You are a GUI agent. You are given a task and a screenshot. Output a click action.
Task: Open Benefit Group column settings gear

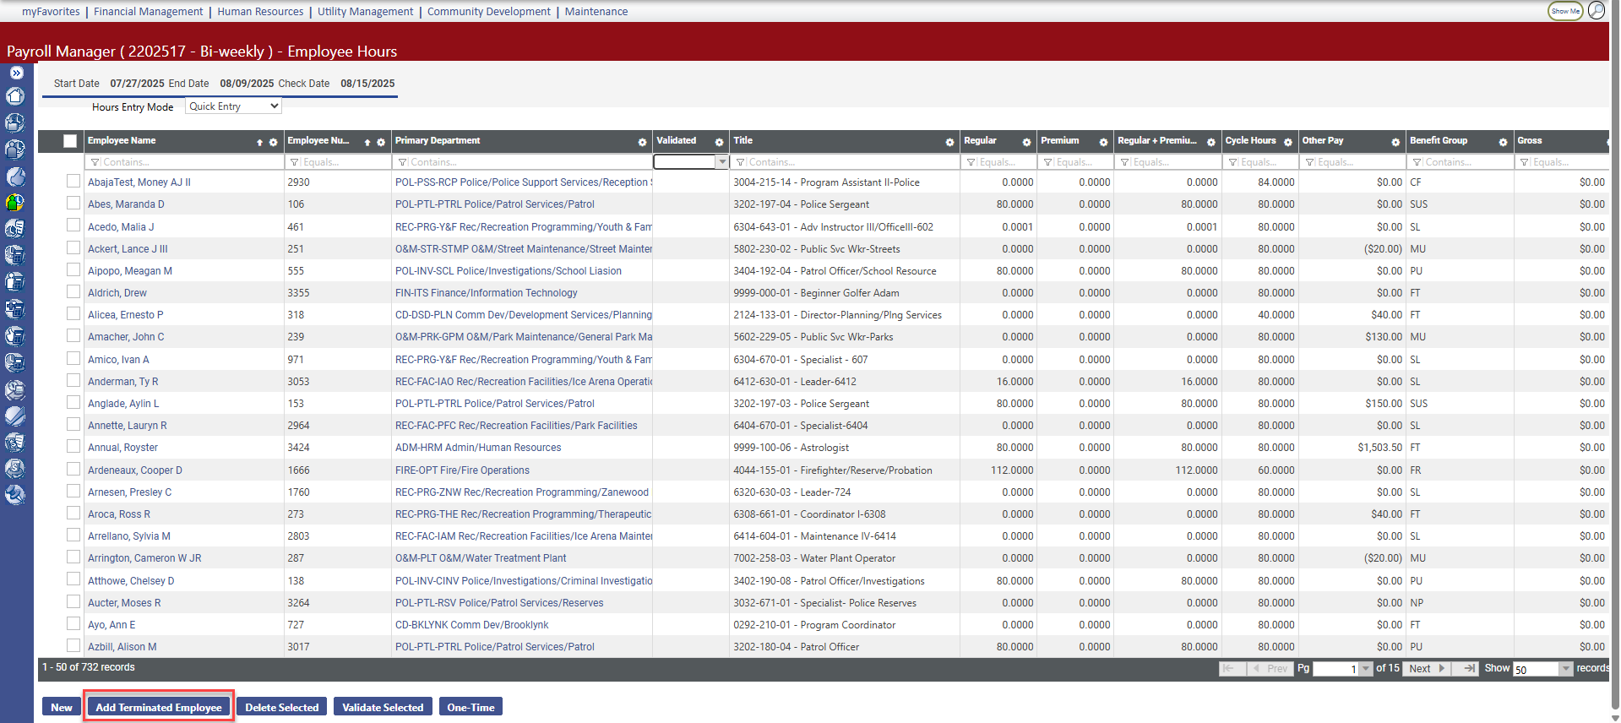pos(1503,142)
